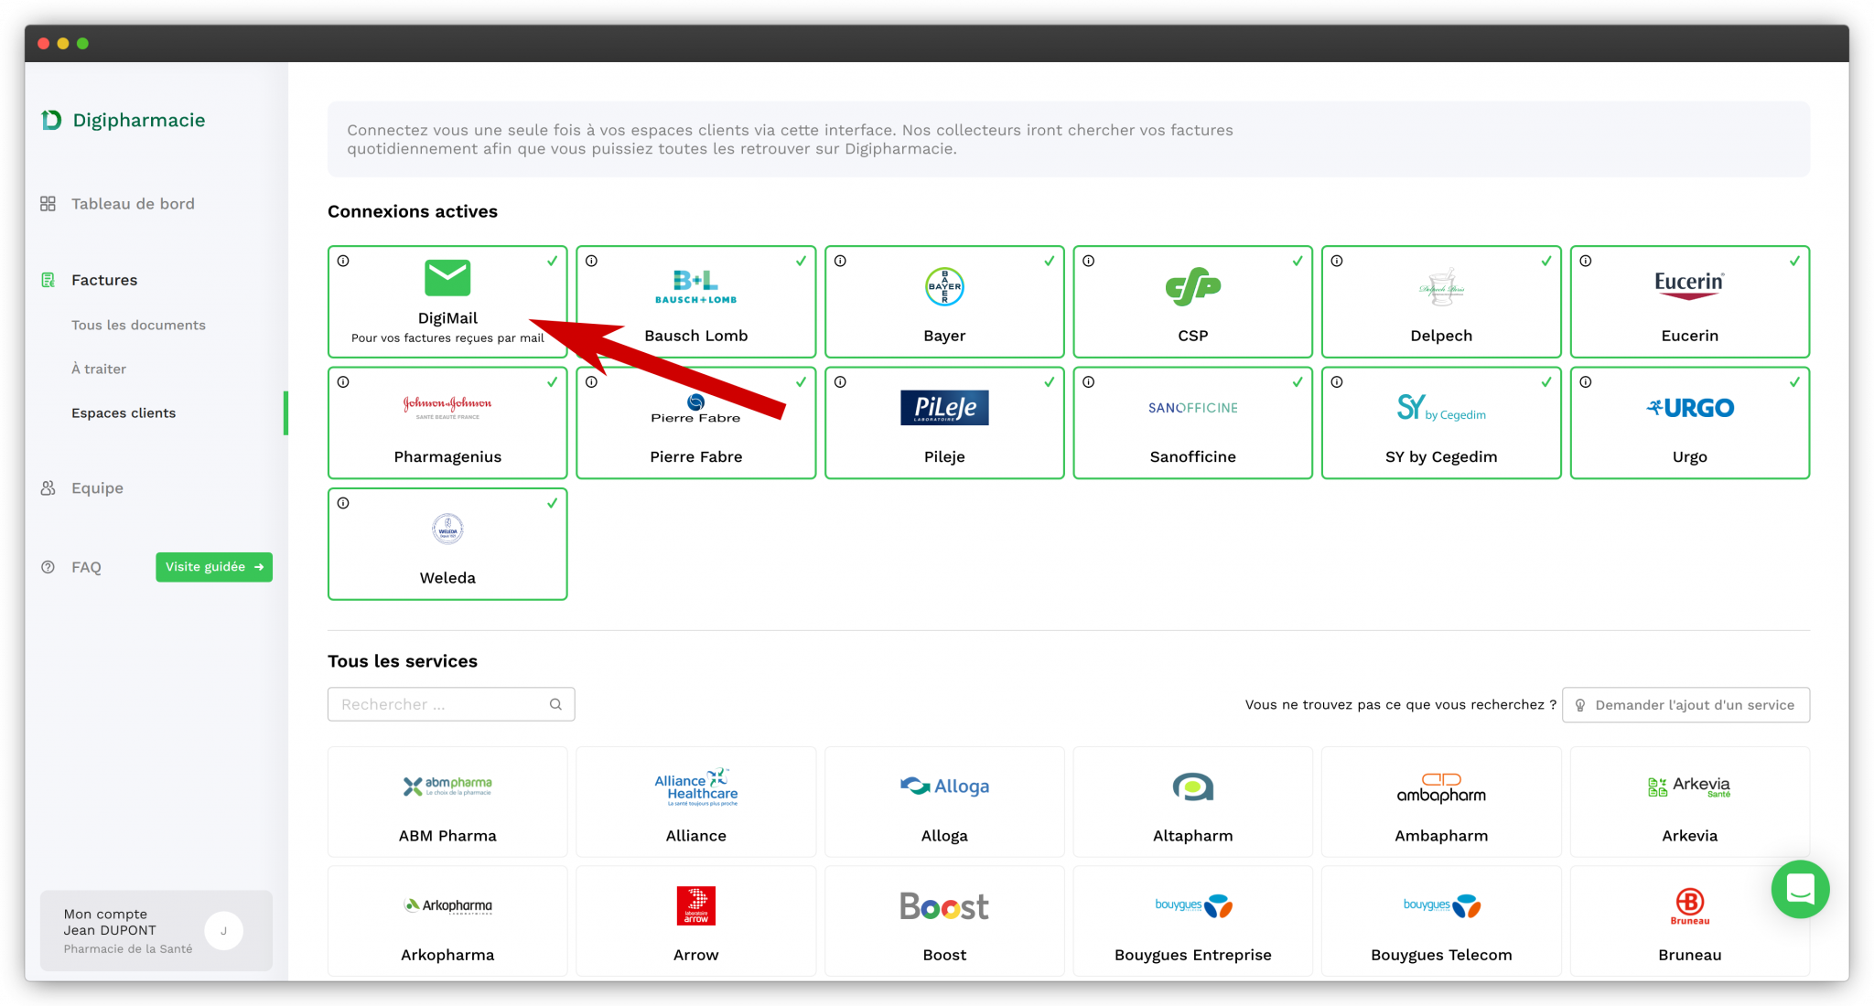Expand the Delpech info tooltip
Image resolution: width=1874 pixels, height=1006 pixels.
coord(1337,261)
